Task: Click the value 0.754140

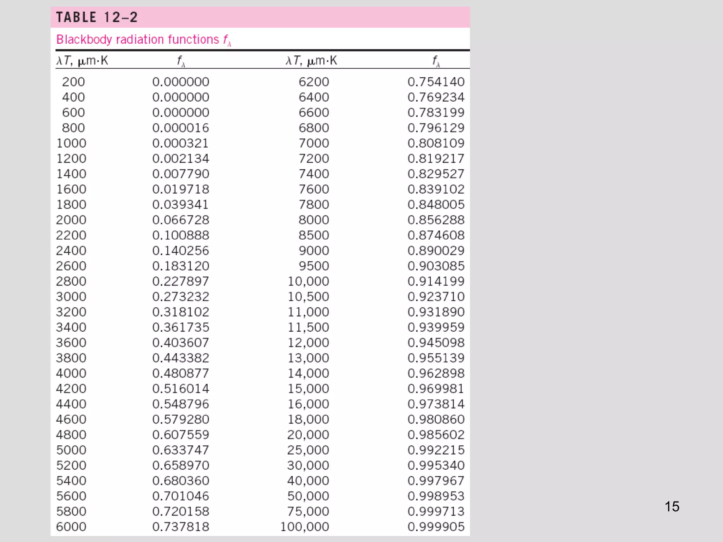Action: [436, 82]
